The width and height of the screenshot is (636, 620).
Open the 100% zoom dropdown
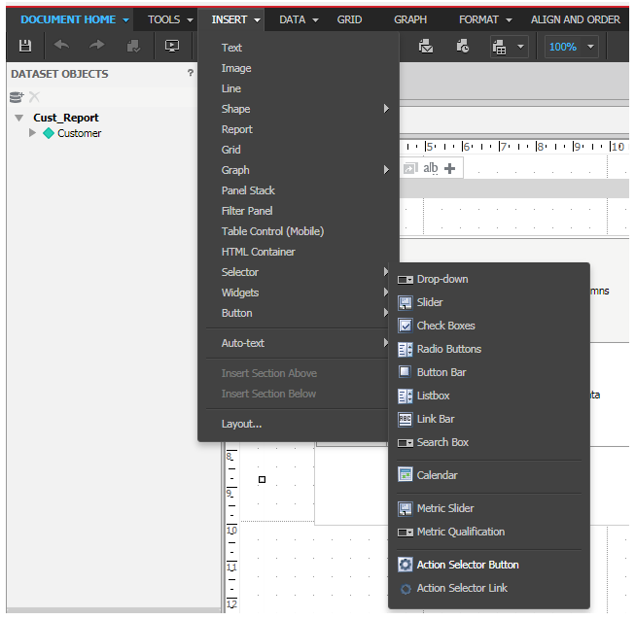[x=572, y=47]
